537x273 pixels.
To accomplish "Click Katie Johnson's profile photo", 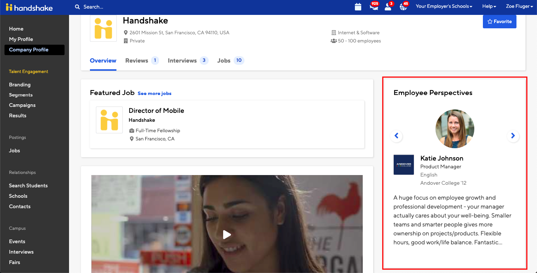I will [455, 129].
